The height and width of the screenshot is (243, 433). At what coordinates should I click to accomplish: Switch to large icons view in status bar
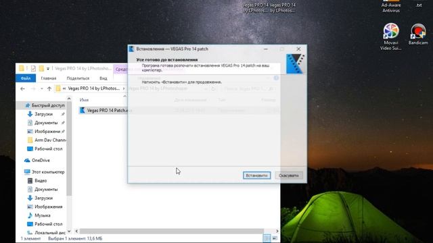275,238
